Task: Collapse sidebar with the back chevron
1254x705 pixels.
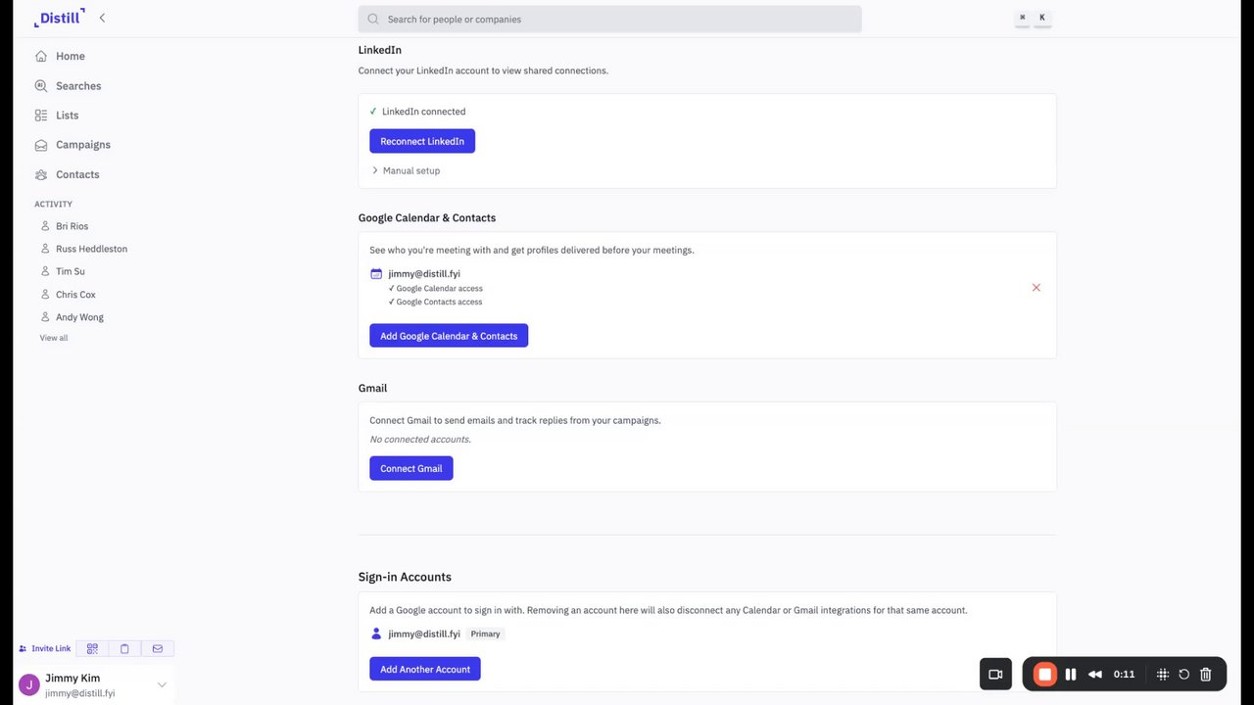Action: [x=103, y=18]
